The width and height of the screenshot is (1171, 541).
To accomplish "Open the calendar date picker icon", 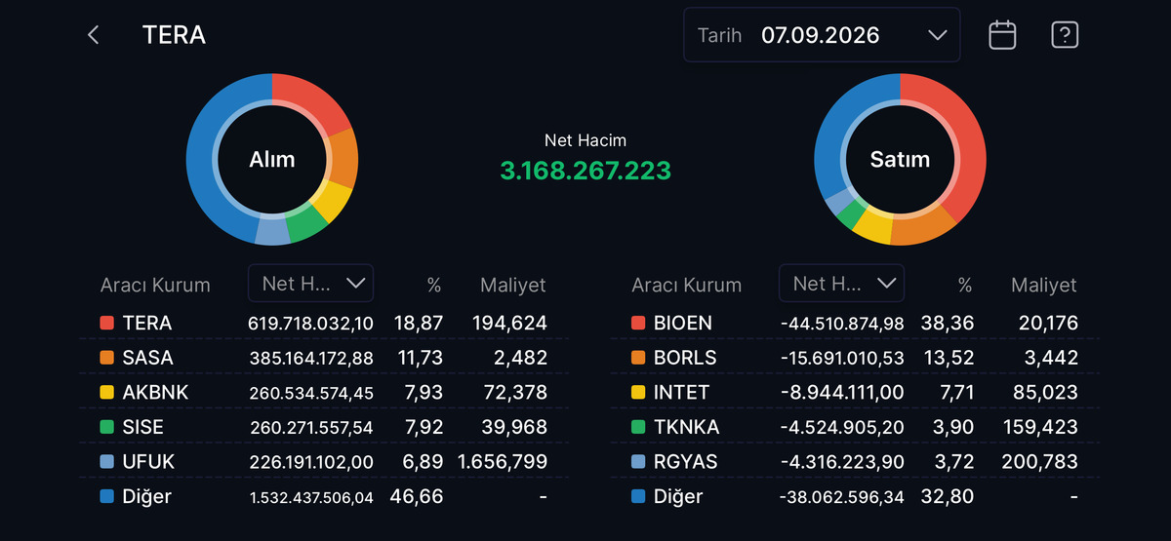I will 1002,35.
